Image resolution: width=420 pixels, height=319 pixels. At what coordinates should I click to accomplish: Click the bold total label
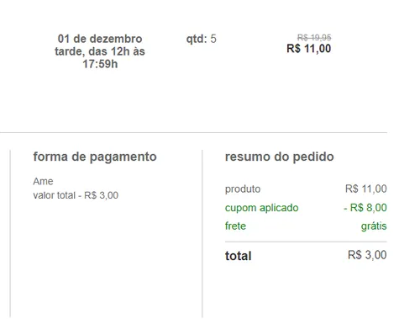coord(239,256)
